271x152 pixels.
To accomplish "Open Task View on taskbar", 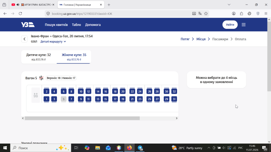I will [76, 148].
